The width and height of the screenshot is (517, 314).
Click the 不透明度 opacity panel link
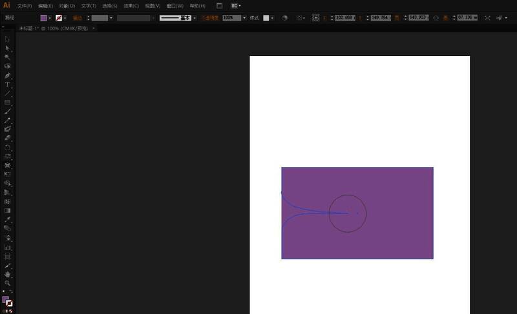click(x=211, y=18)
